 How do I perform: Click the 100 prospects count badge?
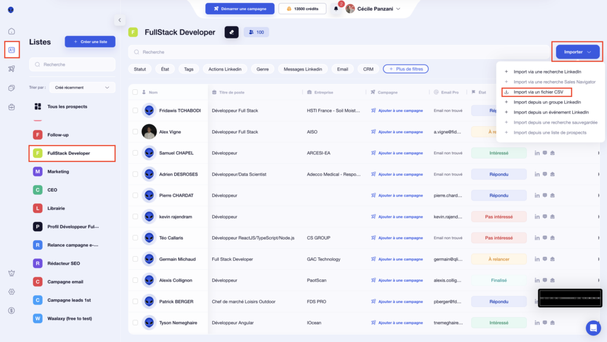256,32
